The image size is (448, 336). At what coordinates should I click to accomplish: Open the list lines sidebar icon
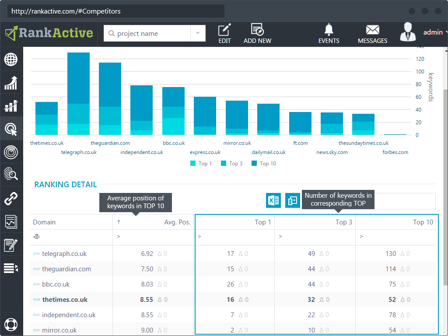tap(11, 268)
